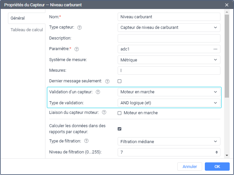Click help icon beside Type de filtration
Viewport: 234px width, 175px height.
(x=87, y=141)
